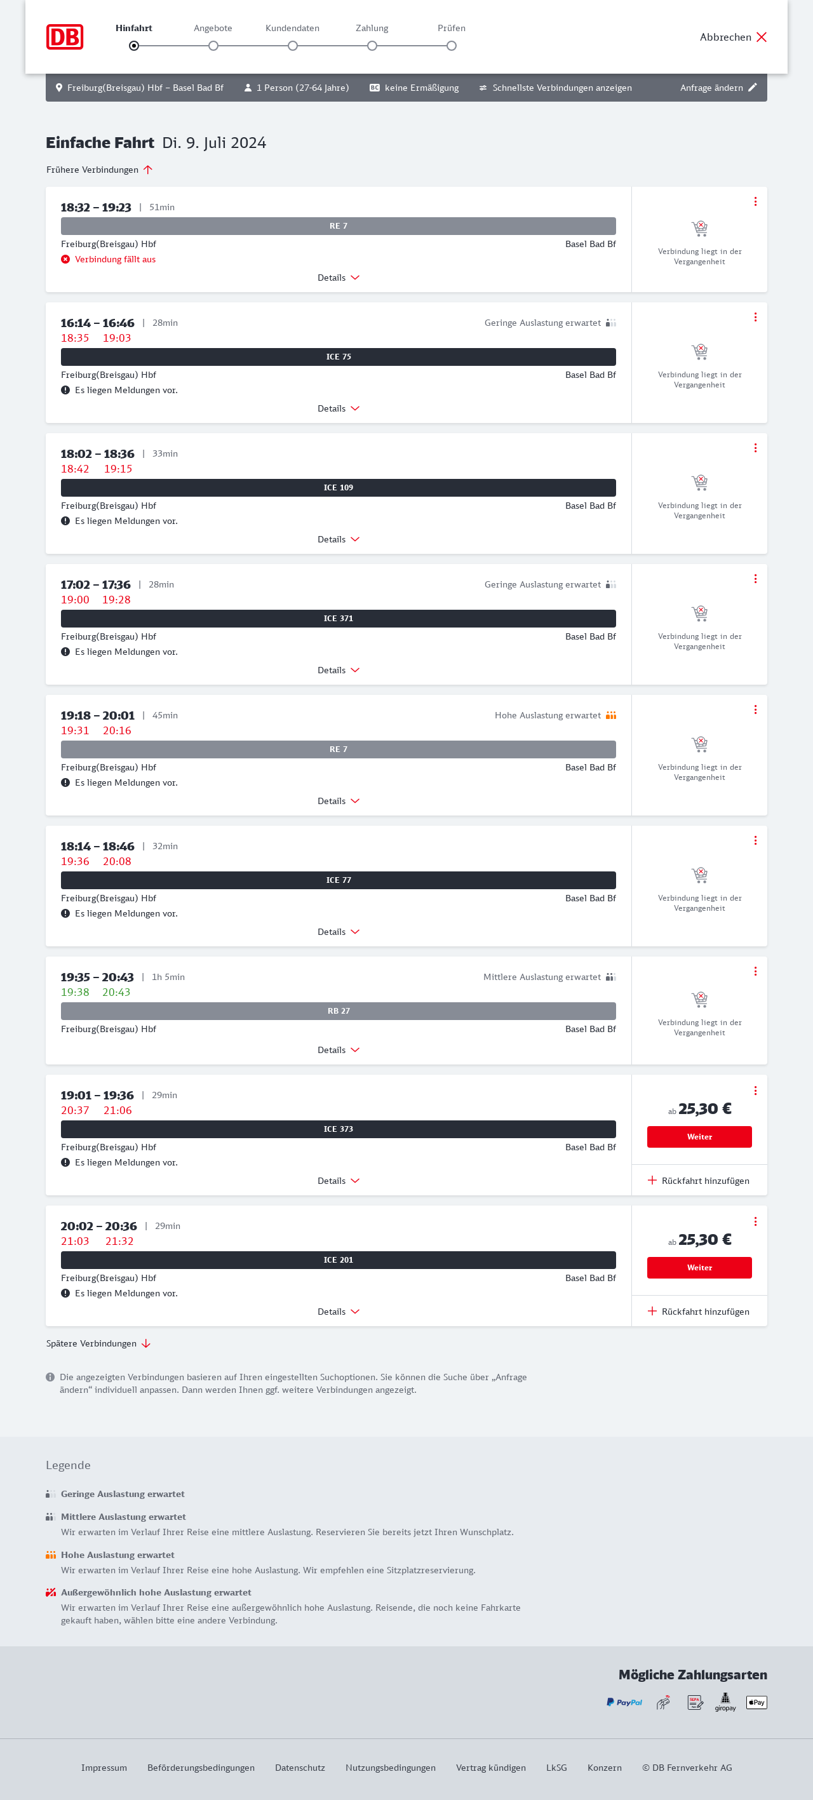Select the Zahlung step indicator
The height and width of the screenshot is (1800, 813).
click(x=372, y=46)
